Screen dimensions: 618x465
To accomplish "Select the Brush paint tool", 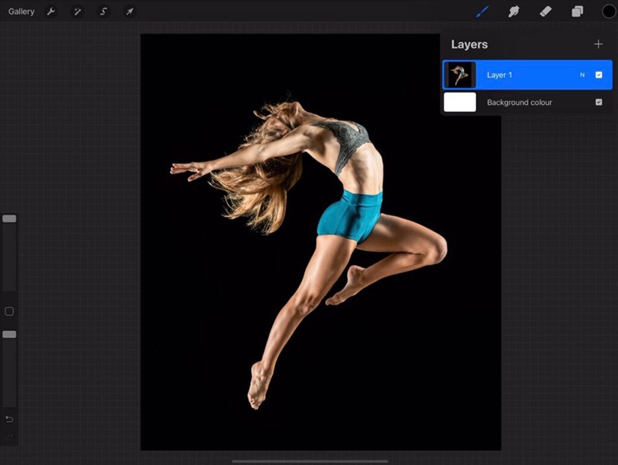I will pyautogui.click(x=482, y=12).
